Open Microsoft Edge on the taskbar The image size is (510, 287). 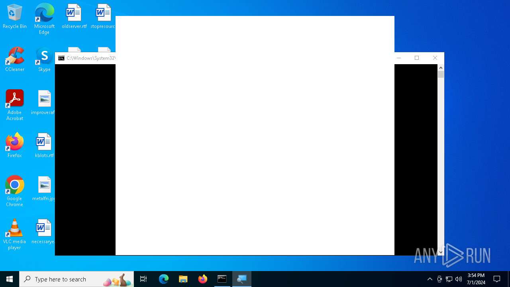164,279
